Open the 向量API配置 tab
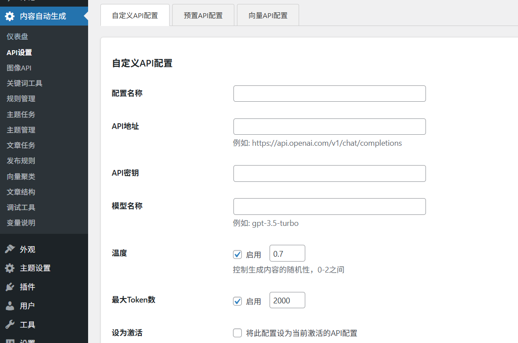 tap(268, 15)
